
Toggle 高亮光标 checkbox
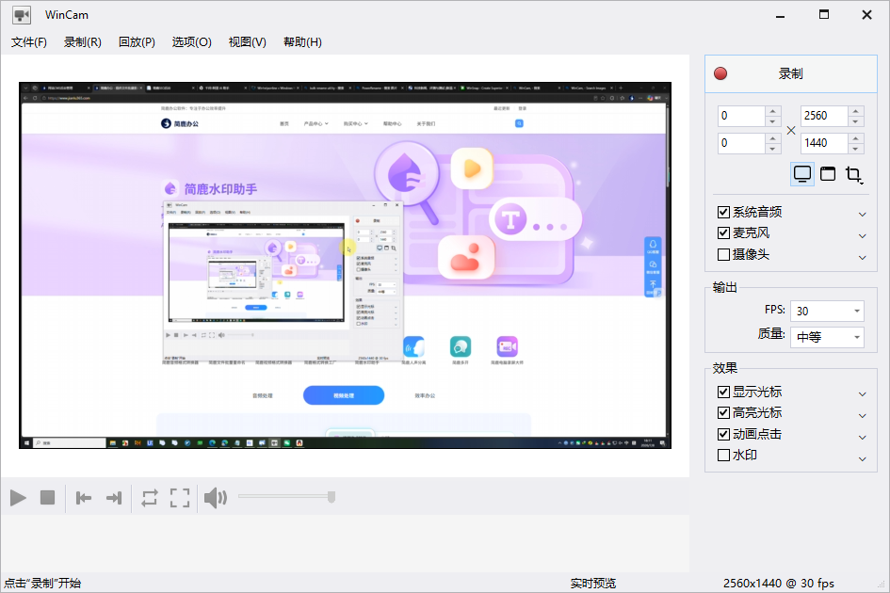pos(723,413)
